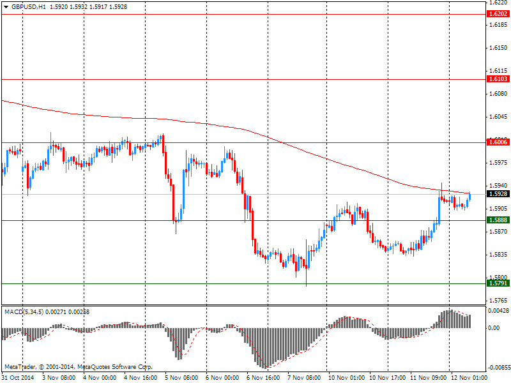Select the 1.5791 support price label
The height and width of the screenshot is (383, 511).
[x=498, y=283]
